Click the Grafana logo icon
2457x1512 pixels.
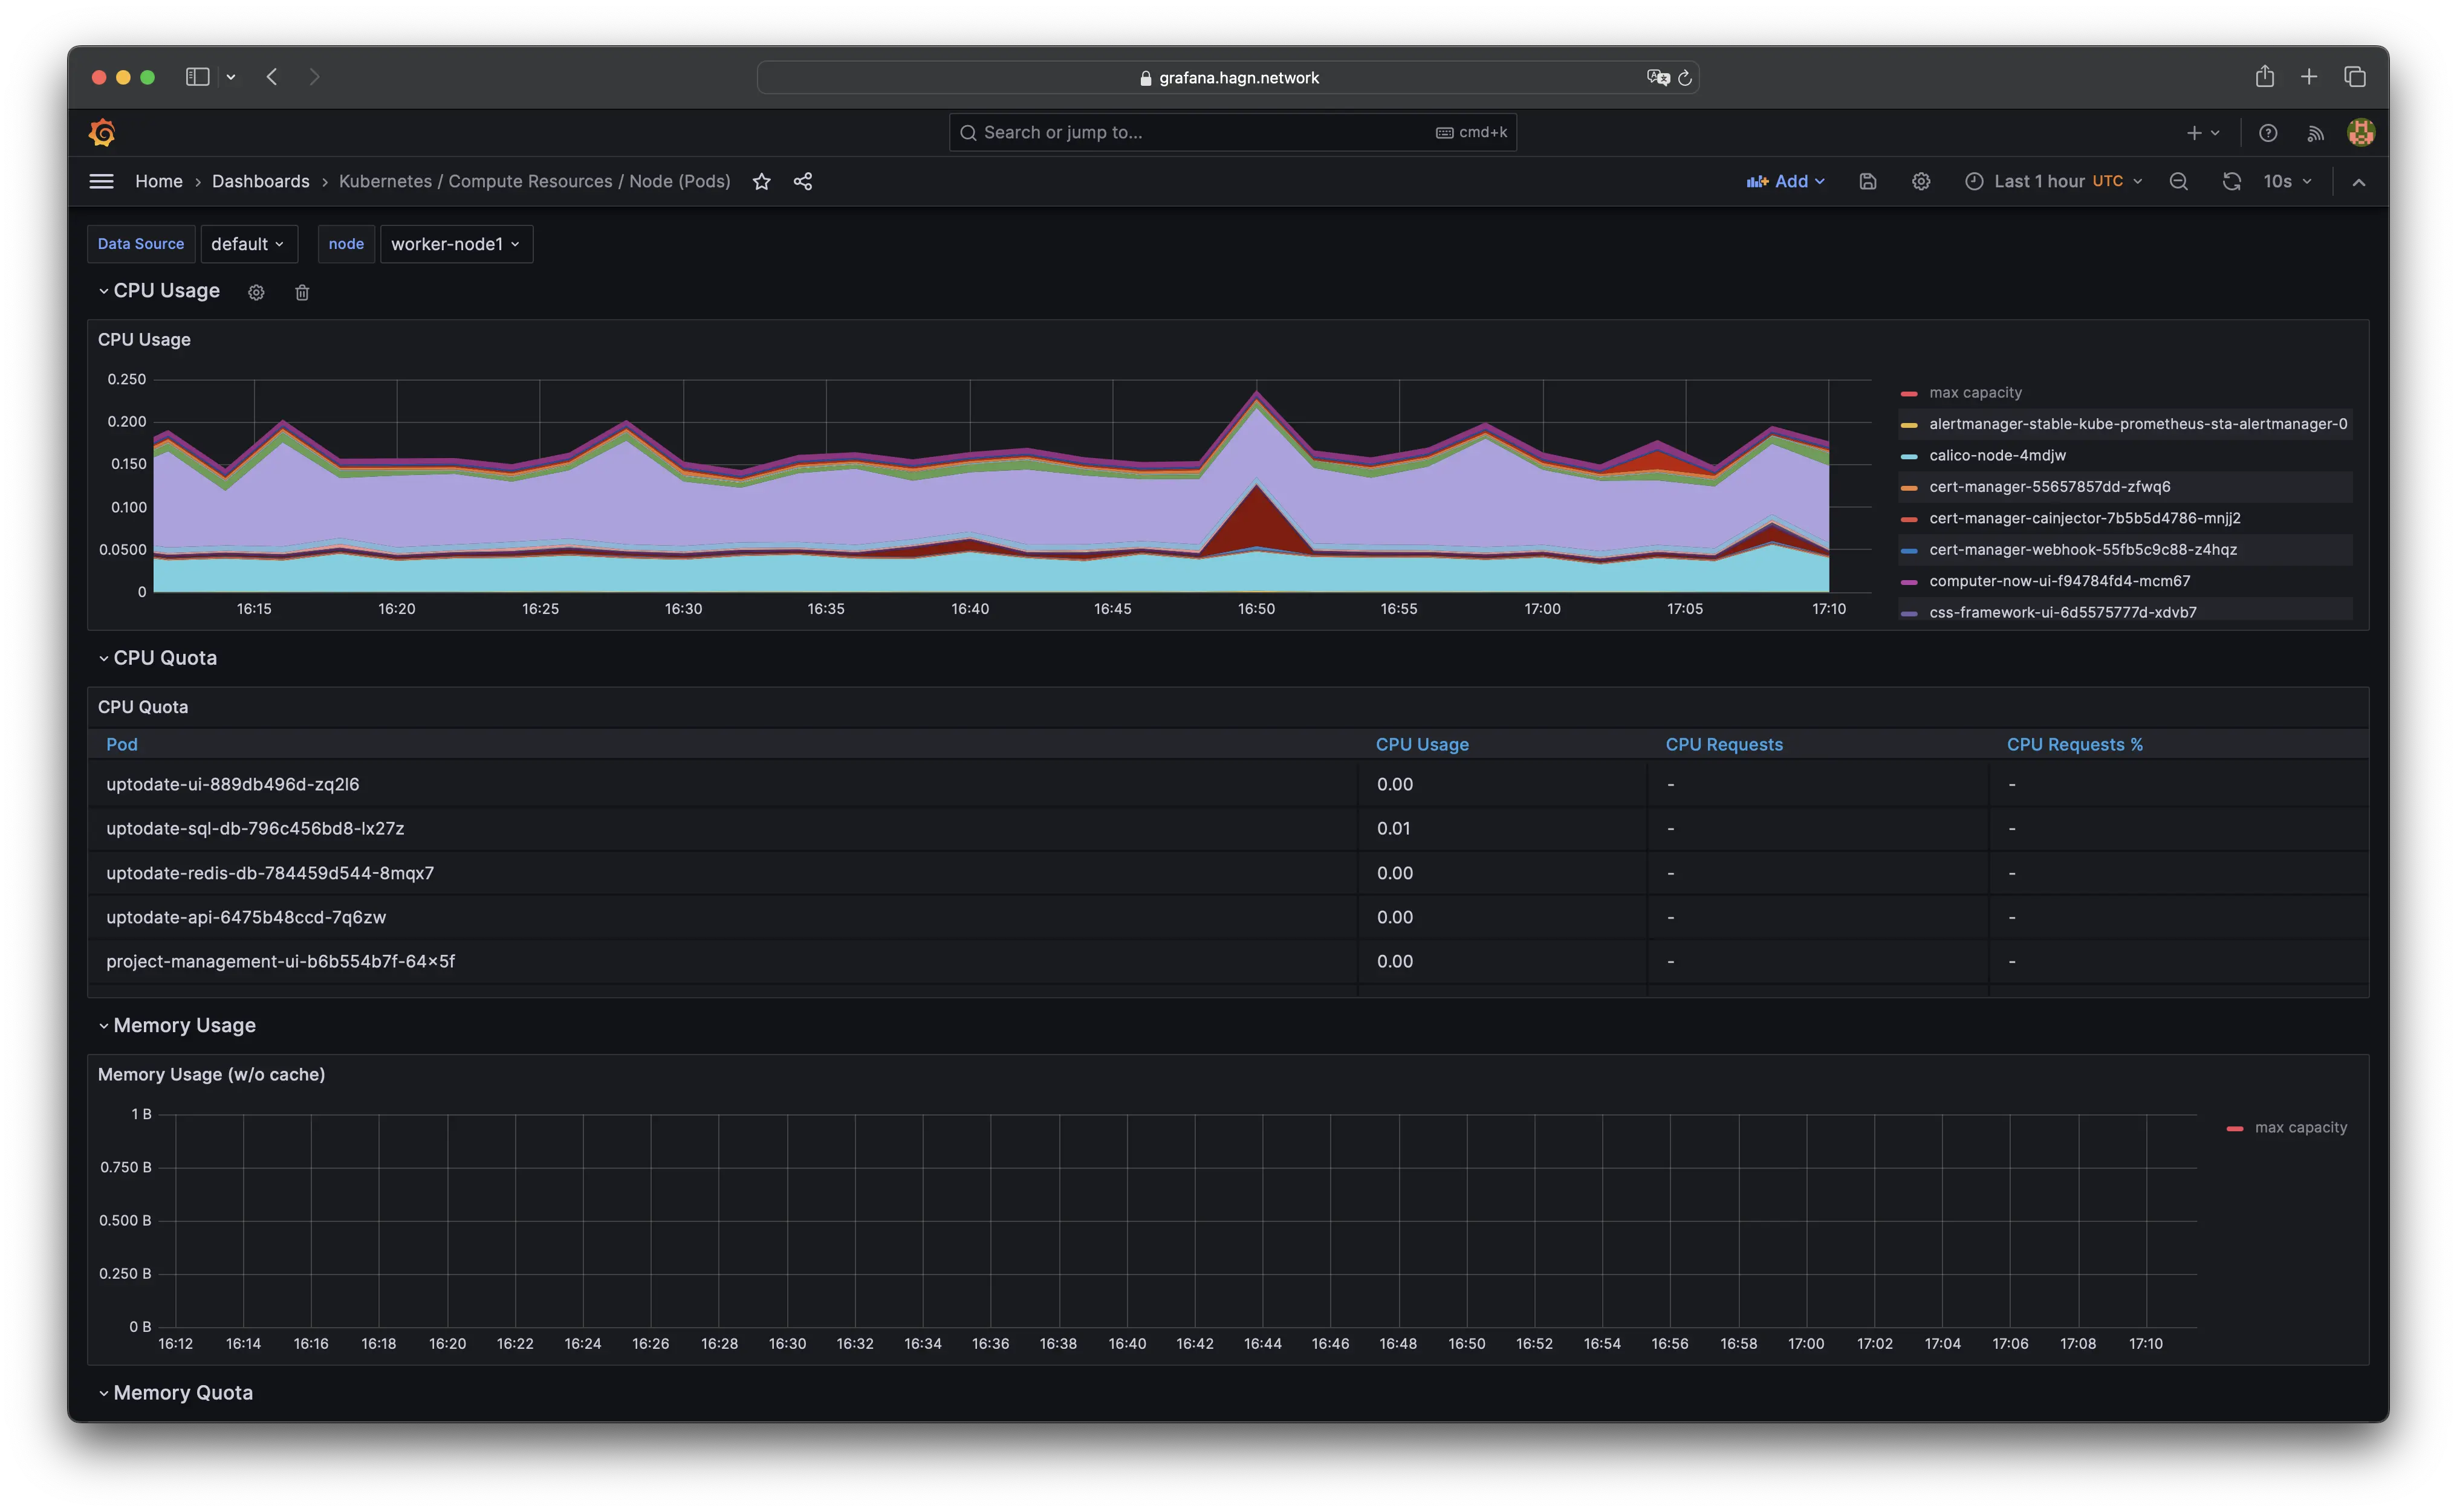[102, 132]
